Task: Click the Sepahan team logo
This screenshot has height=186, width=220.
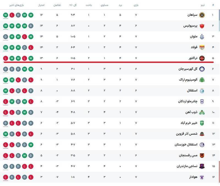Action: pos(202,15)
